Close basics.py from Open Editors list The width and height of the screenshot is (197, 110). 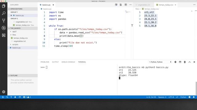coord(11,16)
